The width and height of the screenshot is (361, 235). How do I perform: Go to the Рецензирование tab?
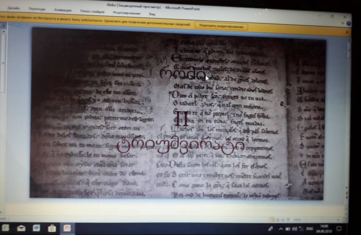pos(127,13)
